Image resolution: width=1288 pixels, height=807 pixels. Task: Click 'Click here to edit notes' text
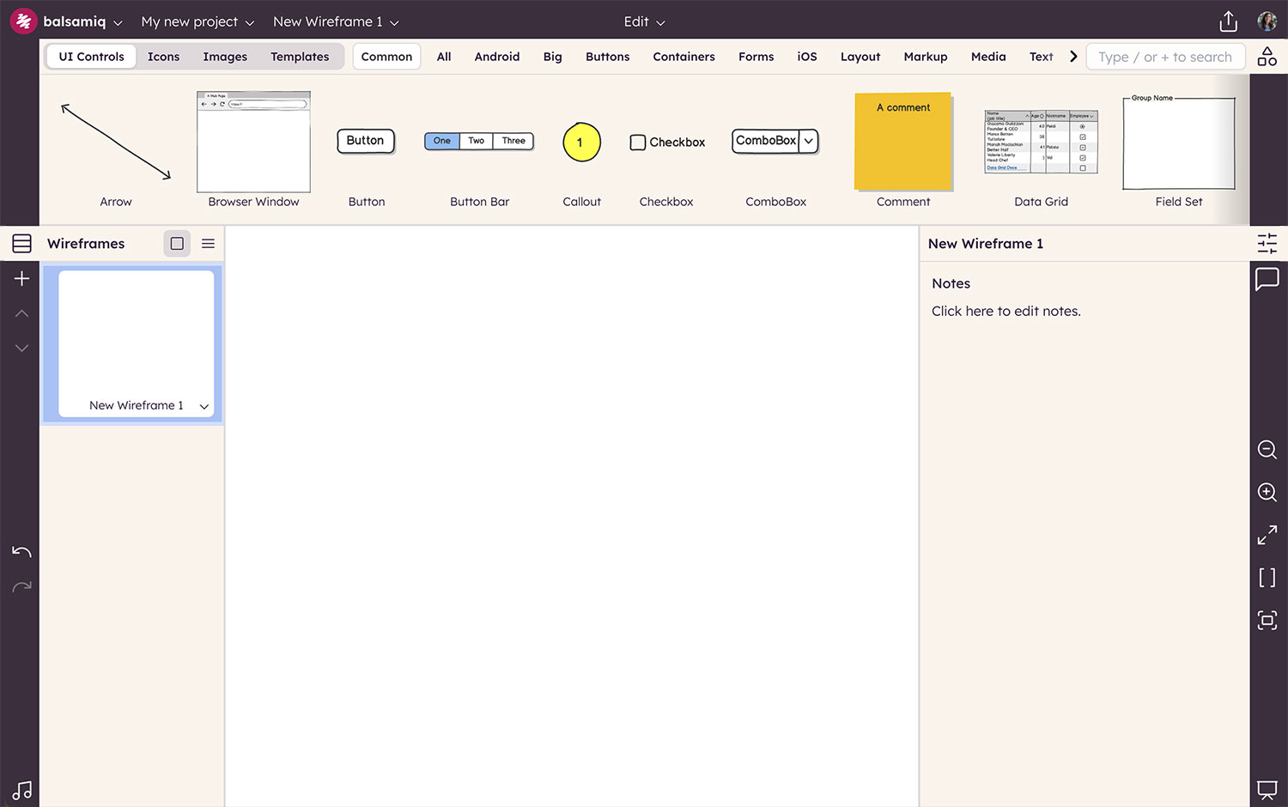[x=1005, y=311]
